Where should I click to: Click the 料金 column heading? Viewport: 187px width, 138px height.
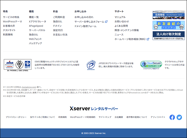56,11
